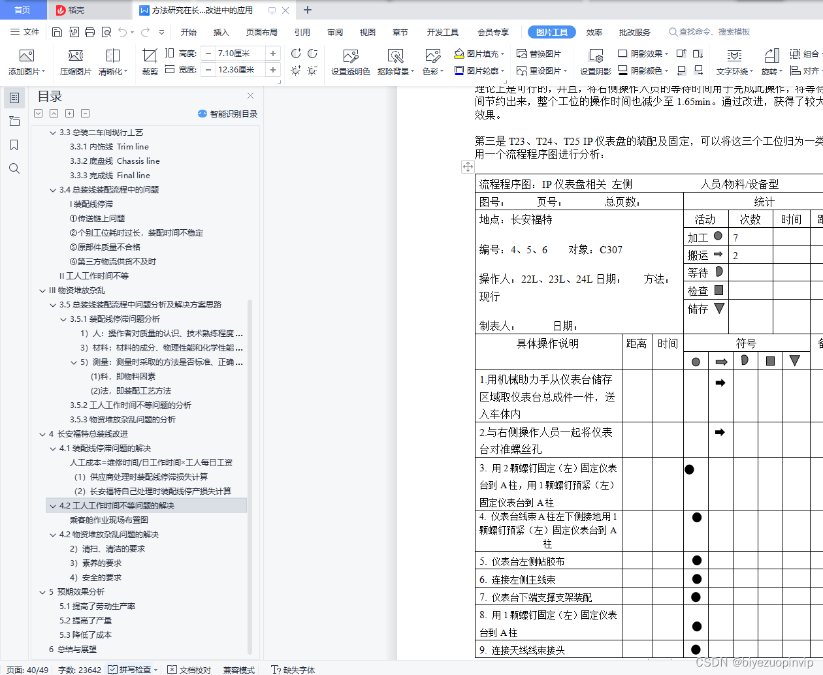Collapse the III 物资堆放杂乱 node
823x675 pixels.
42,290
